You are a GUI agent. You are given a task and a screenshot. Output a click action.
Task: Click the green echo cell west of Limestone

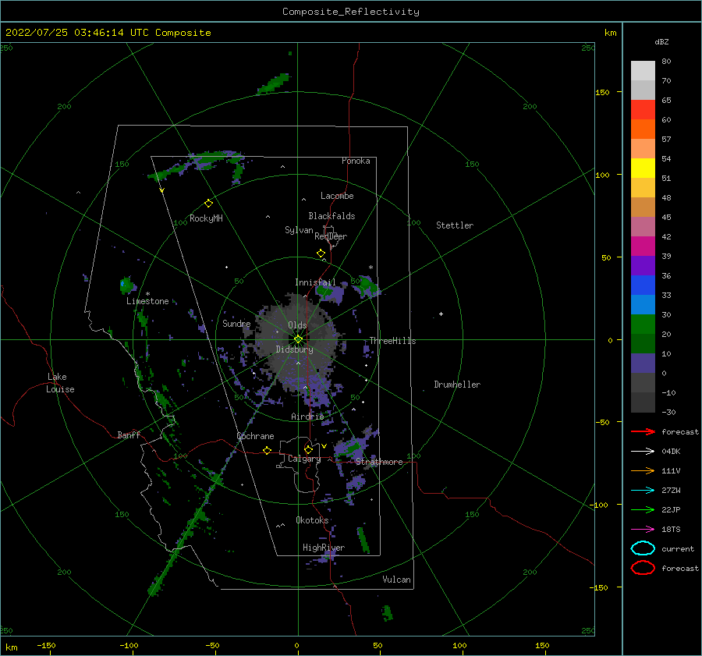pyautogui.click(x=127, y=285)
